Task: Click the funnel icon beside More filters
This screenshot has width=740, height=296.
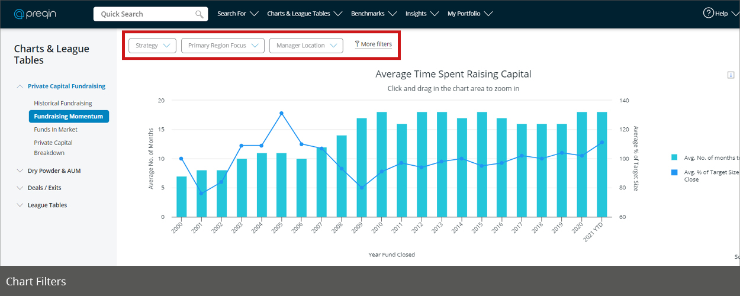Action: tap(357, 44)
